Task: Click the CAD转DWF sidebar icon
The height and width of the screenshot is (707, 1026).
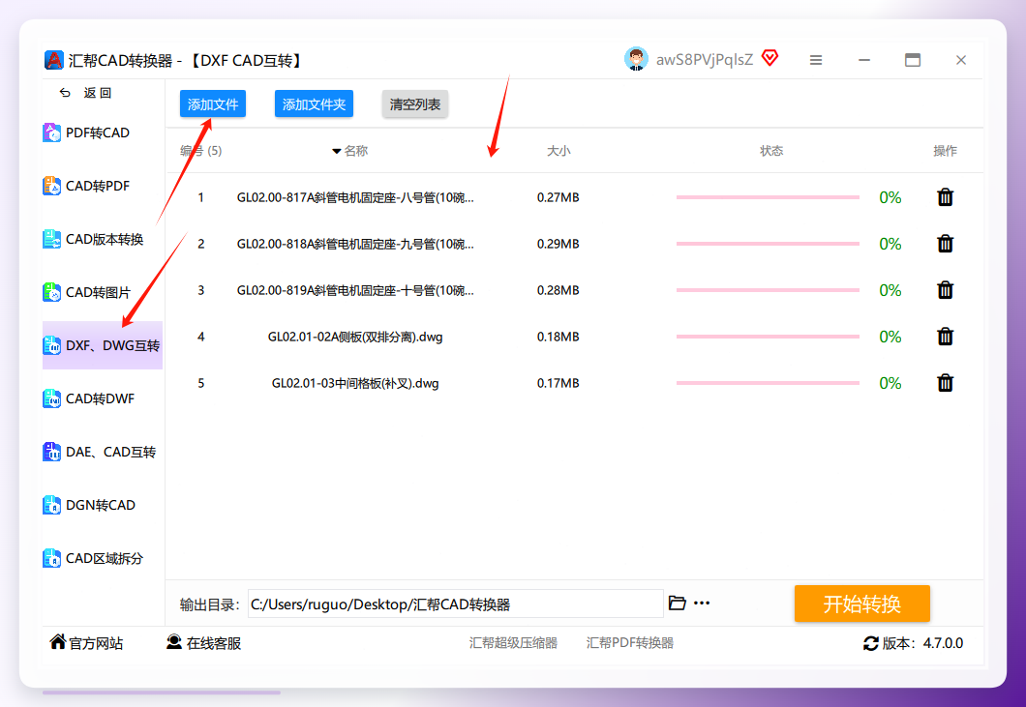Action: (51, 398)
